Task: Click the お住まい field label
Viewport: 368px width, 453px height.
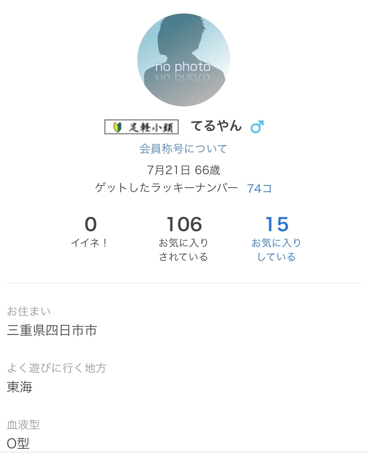Action: point(29,311)
